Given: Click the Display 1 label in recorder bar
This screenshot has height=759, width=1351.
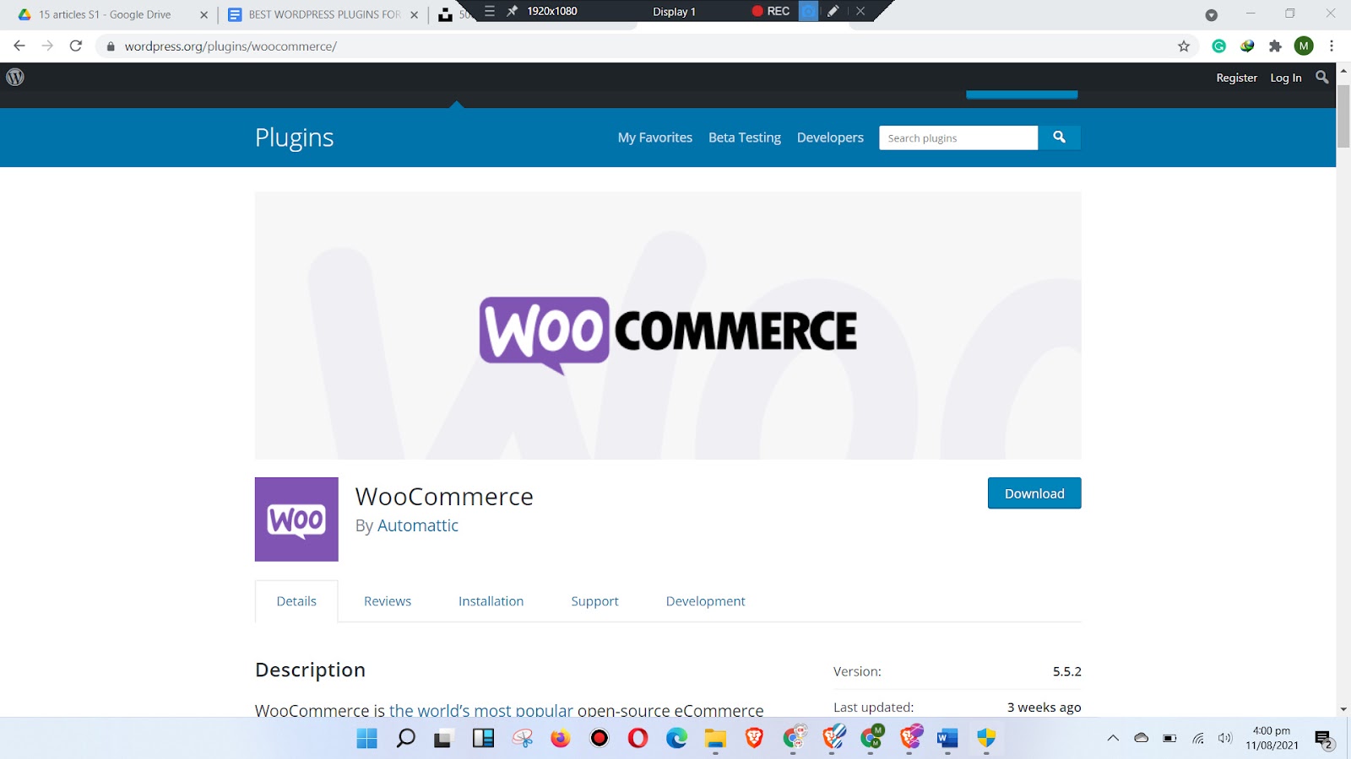Looking at the screenshot, I should (x=674, y=12).
